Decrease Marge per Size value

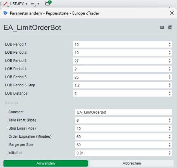[x=170, y=146]
